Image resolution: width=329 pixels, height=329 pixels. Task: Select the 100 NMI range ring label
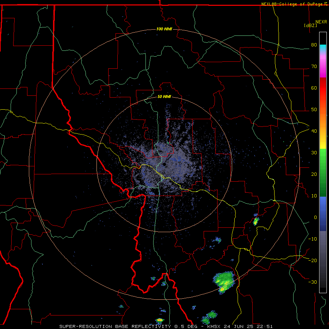pyautogui.click(x=164, y=29)
